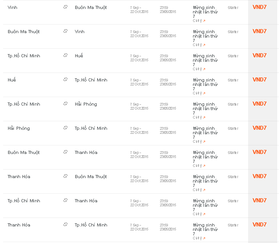The image size is (279, 243).
Task: Click the swap icon on Buôn Ma Thuột to Vinh row
Action: coord(65,31)
